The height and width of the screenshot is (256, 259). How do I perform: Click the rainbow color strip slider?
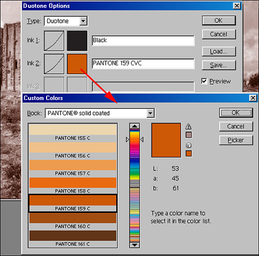[135, 186]
